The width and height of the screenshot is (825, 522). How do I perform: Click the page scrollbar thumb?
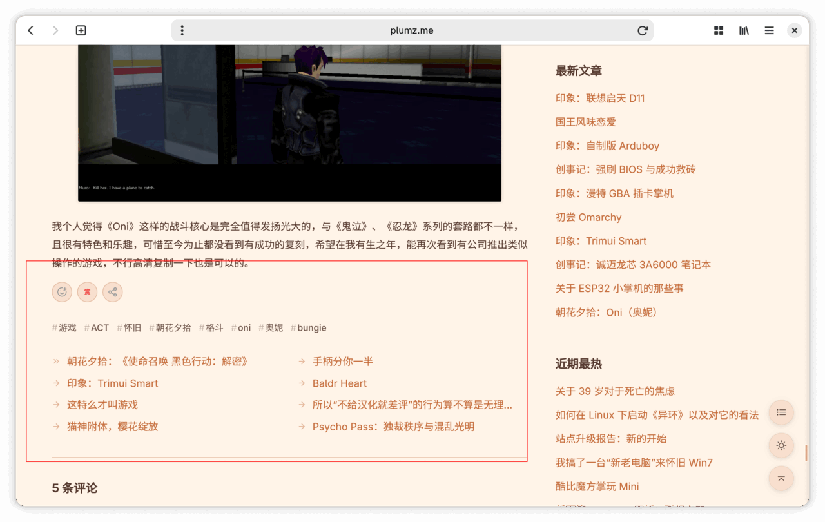pyautogui.click(x=806, y=452)
